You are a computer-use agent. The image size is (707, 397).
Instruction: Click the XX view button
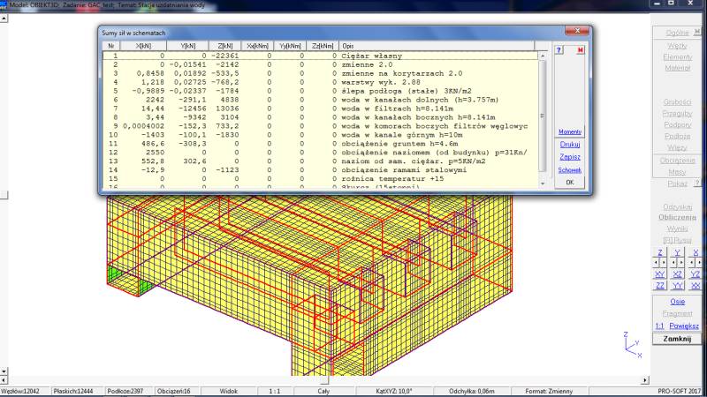pyautogui.click(x=695, y=285)
